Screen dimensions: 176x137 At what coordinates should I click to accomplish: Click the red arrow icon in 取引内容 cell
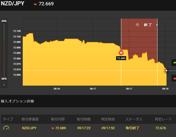click(53, 128)
